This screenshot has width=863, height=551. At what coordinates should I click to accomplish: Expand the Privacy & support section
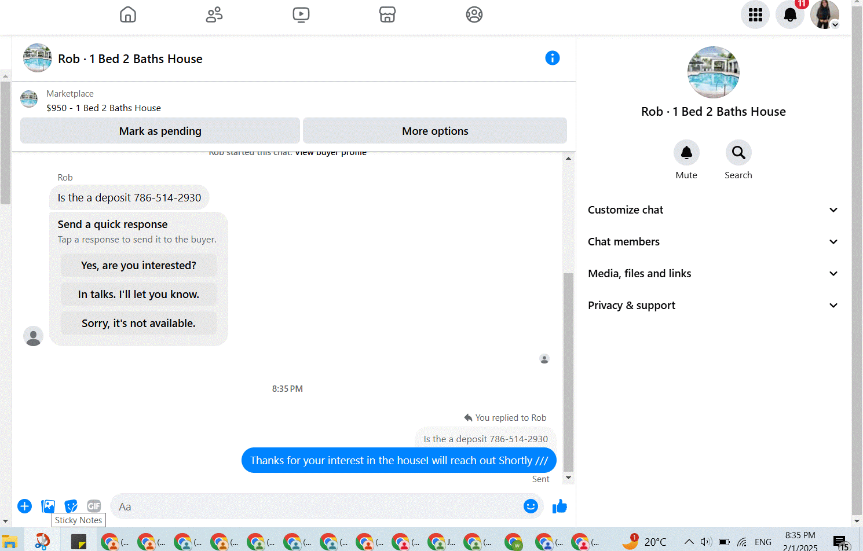coord(713,306)
